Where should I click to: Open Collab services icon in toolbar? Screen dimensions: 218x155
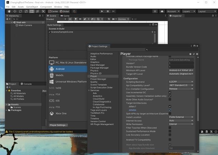(x=155, y=11)
